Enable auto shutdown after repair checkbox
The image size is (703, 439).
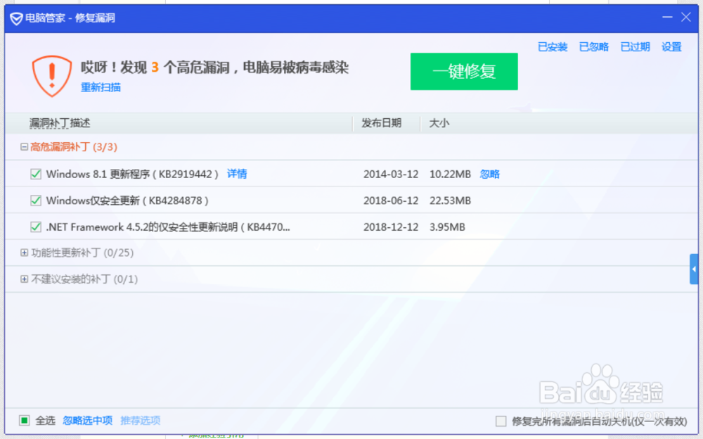pos(501,421)
